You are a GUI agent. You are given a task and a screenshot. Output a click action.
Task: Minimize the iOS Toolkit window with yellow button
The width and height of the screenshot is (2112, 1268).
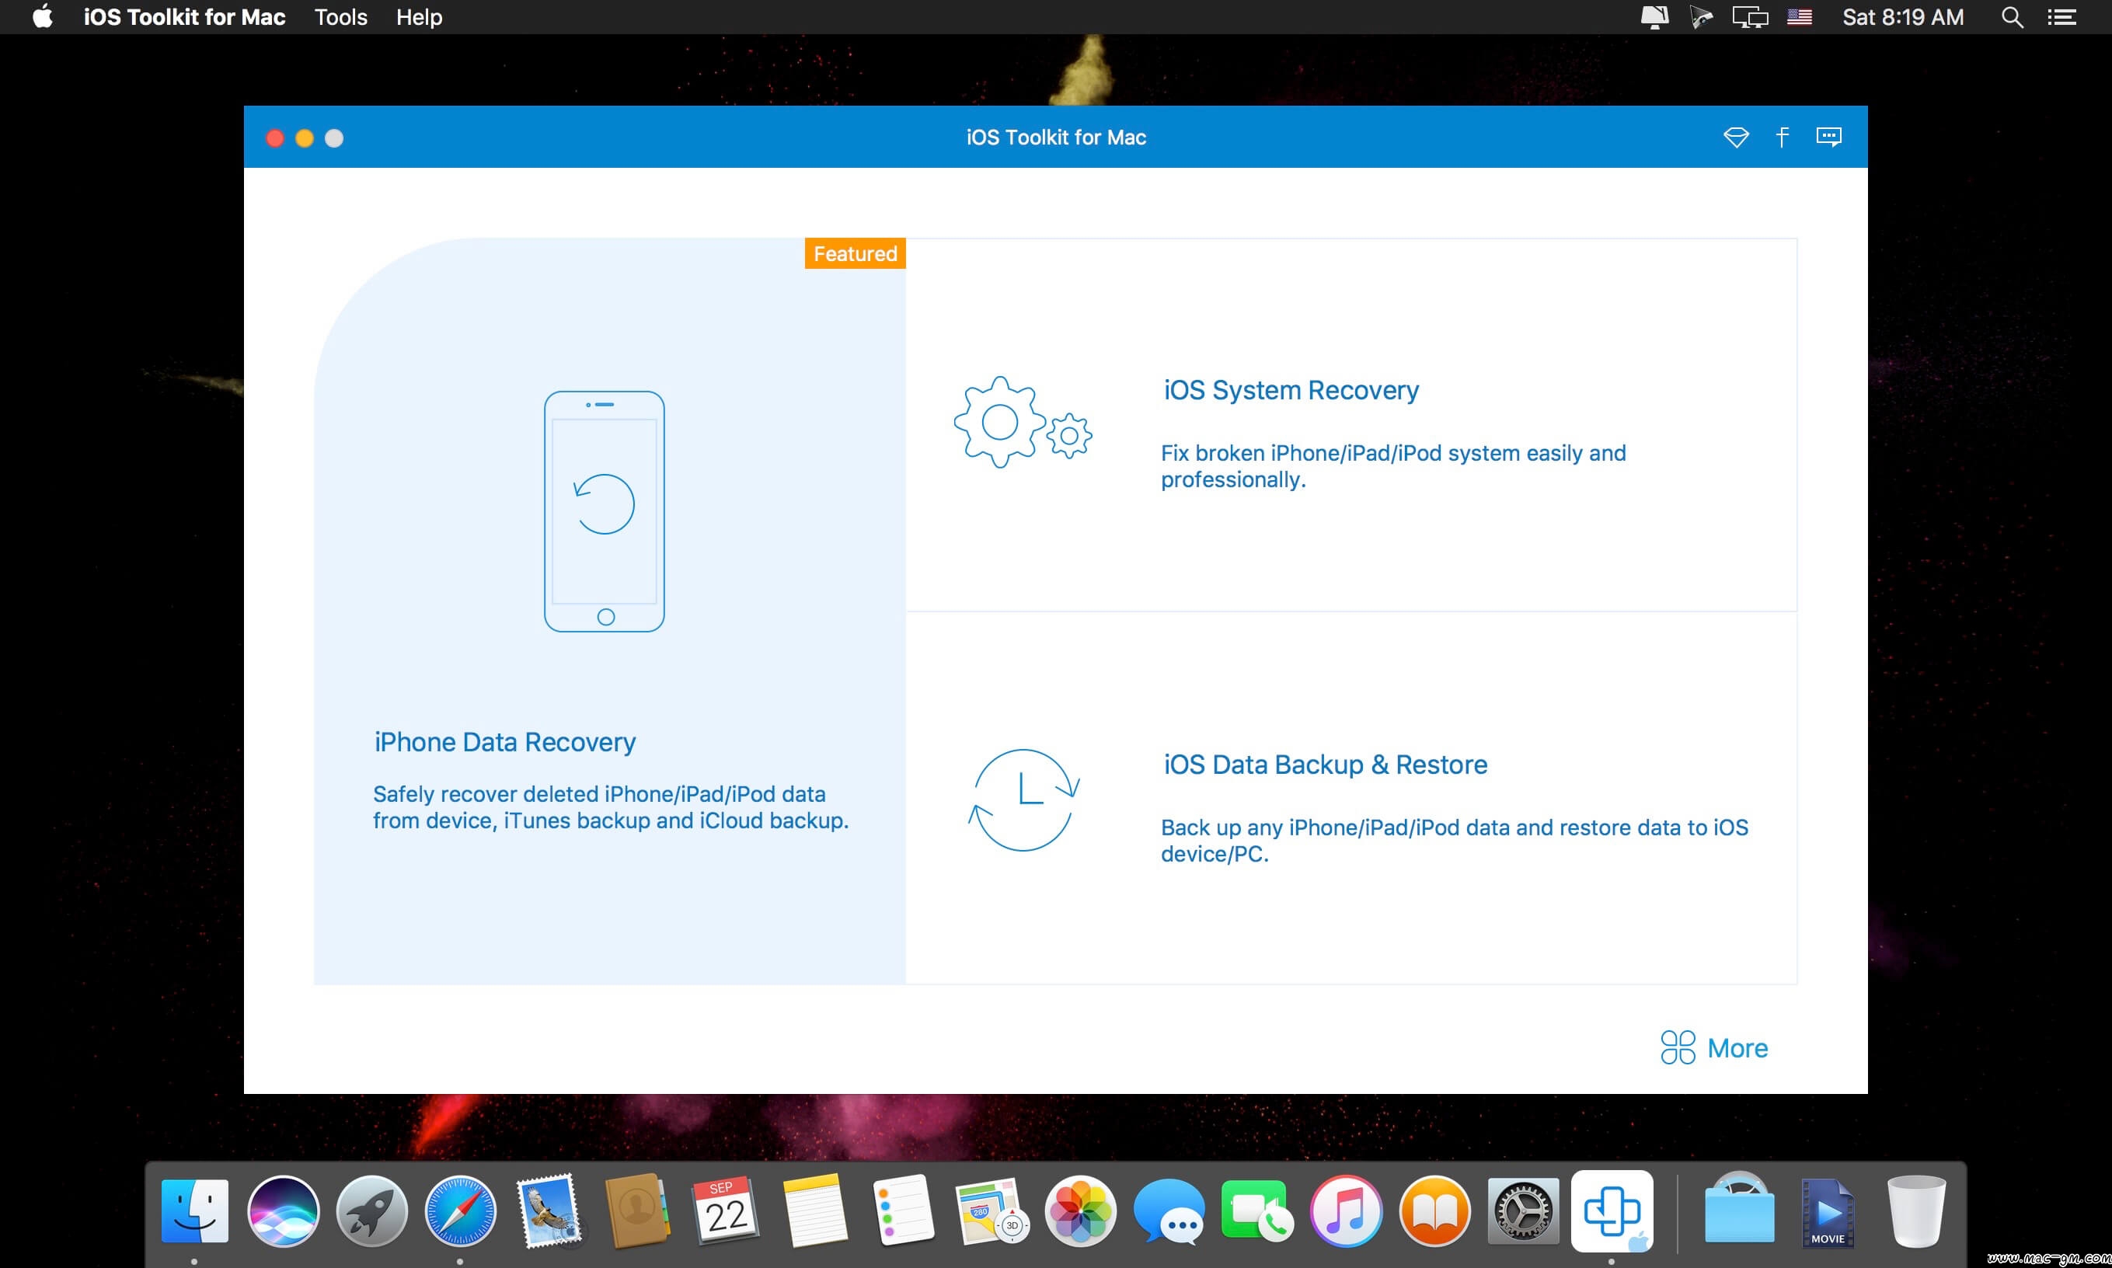click(305, 138)
